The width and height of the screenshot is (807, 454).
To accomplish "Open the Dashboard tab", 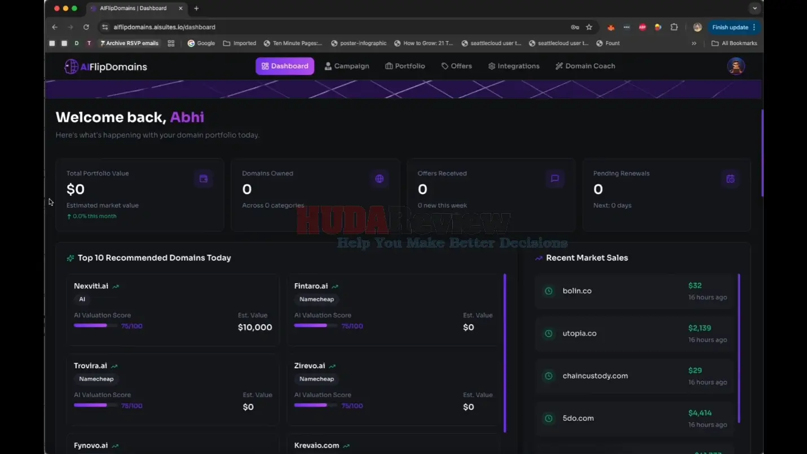I will tap(285, 66).
